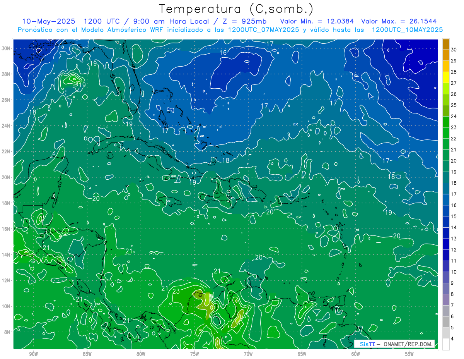Click the '6' label on the color scale
464x359 pixels.
452,316
